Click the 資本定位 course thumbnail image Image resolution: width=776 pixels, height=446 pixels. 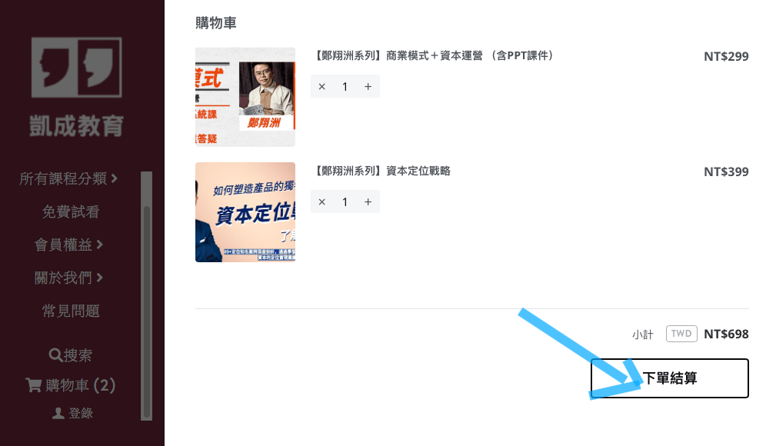245,212
